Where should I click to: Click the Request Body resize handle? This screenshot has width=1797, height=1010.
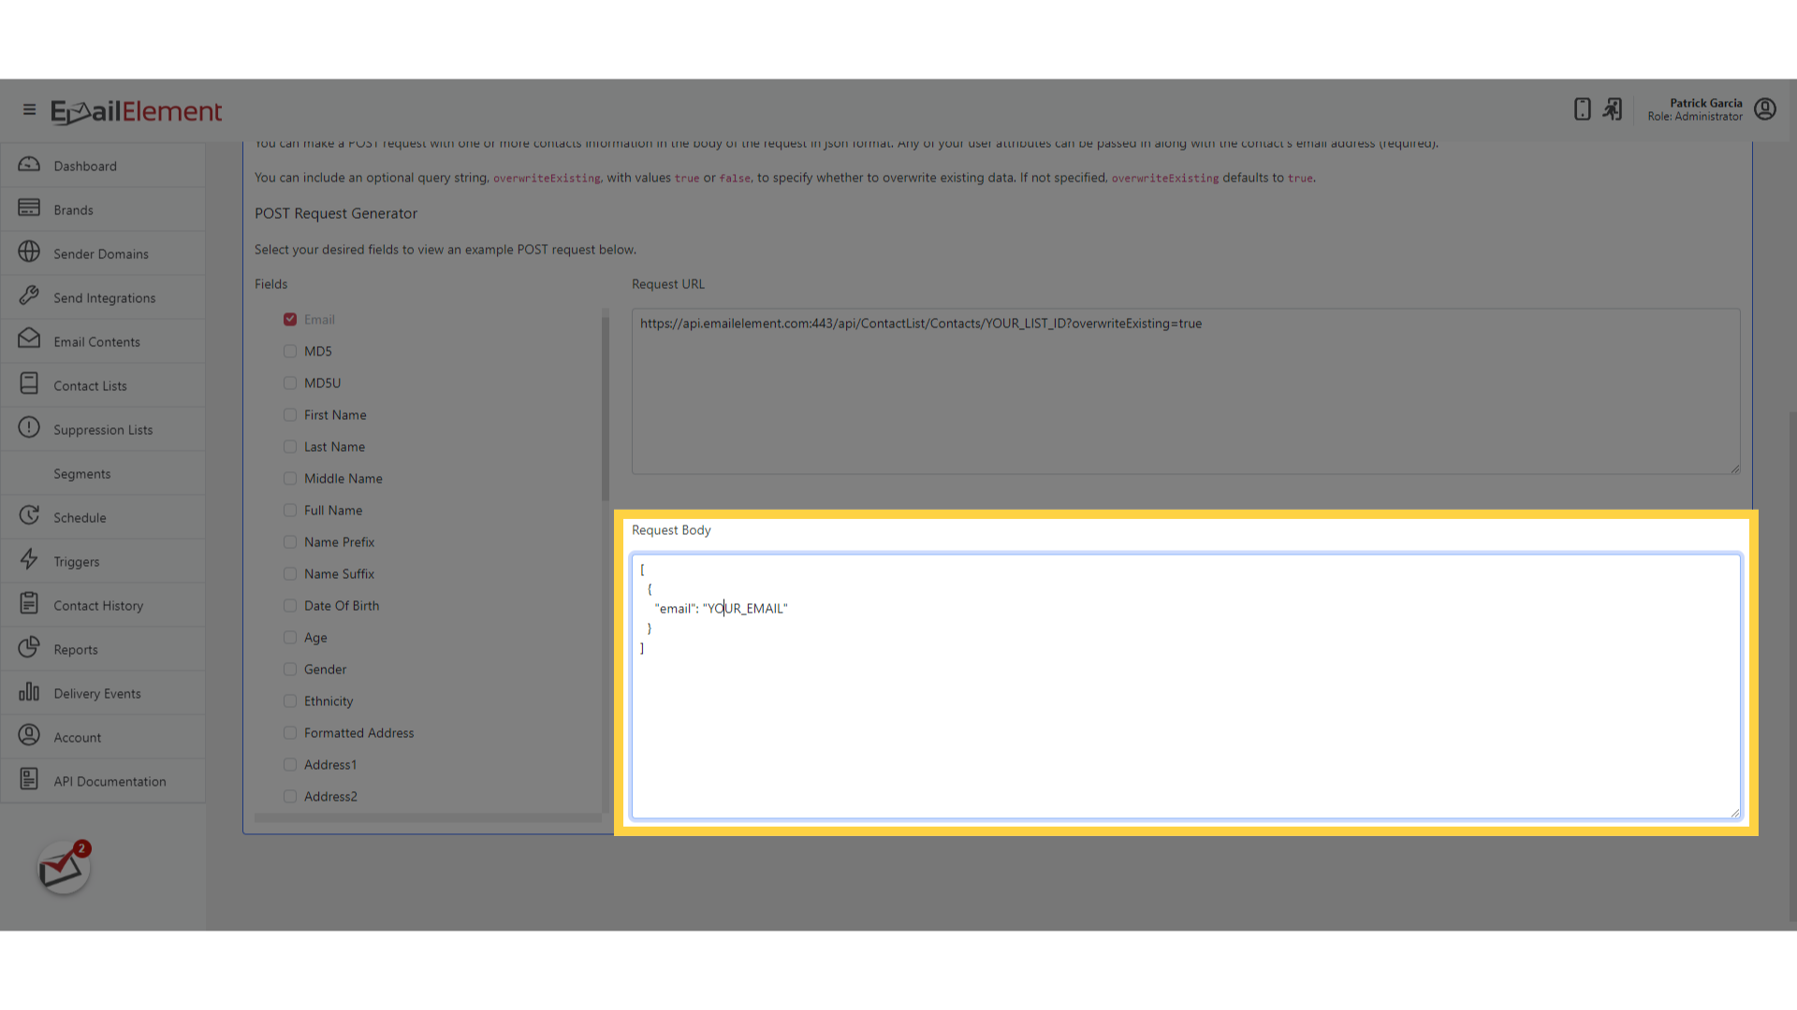point(1734,813)
